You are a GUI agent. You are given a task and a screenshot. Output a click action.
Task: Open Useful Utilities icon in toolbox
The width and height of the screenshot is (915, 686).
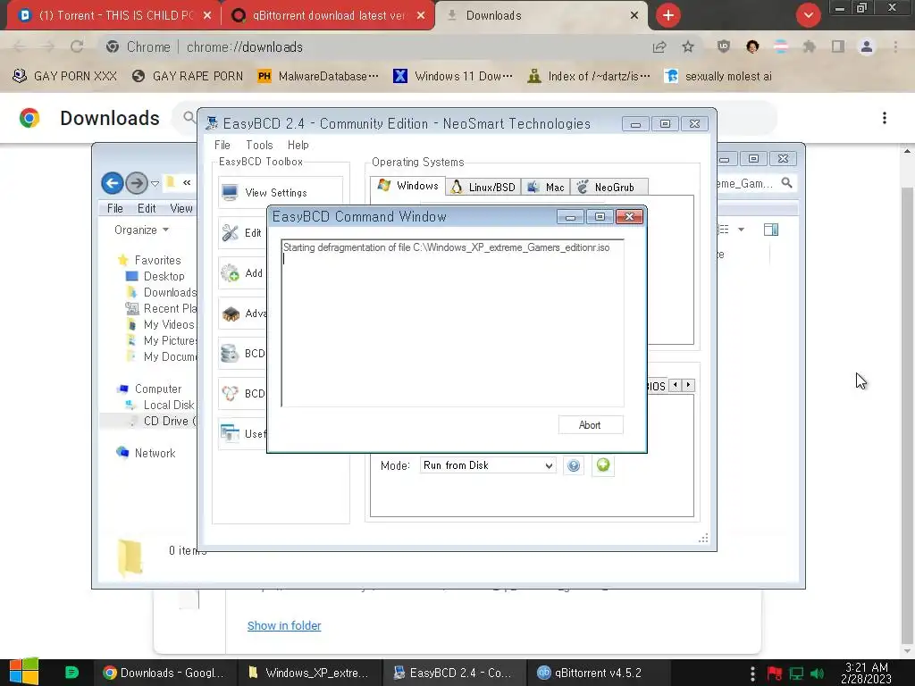[x=230, y=433]
